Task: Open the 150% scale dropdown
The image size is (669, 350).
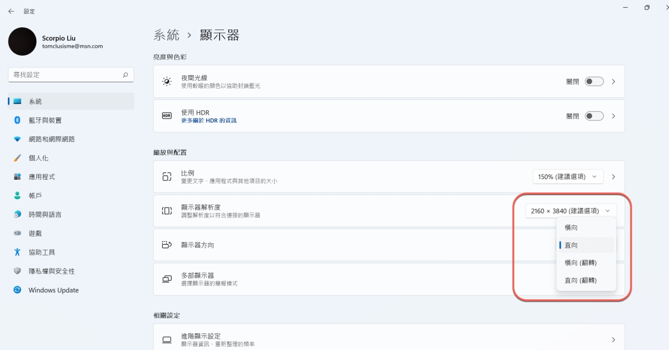Action: point(568,176)
